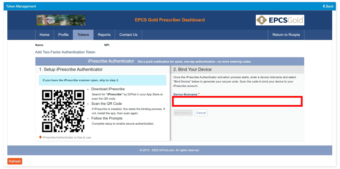
Task: Click the iPrescribe QR code
Action: click(x=63, y=111)
